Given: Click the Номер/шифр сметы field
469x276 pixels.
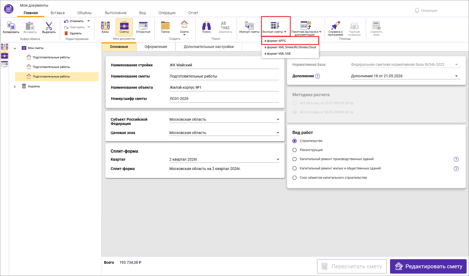Looking at the screenshot, I should click(x=224, y=99).
